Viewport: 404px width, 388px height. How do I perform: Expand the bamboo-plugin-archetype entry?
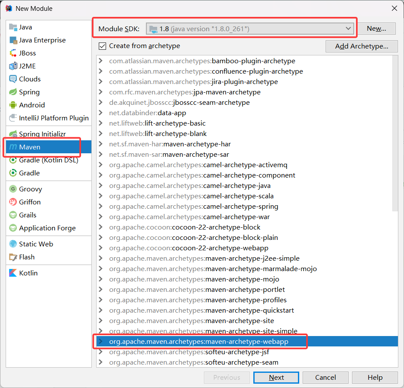101,61
